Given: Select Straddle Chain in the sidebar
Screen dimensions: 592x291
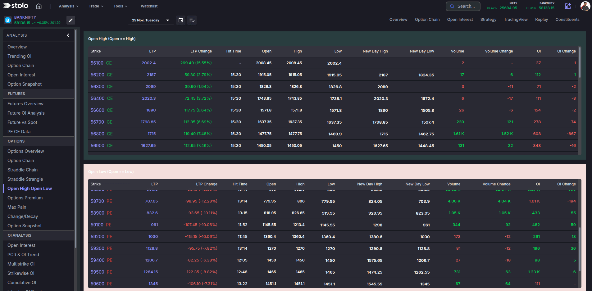Looking at the screenshot, I should [22, 170].
